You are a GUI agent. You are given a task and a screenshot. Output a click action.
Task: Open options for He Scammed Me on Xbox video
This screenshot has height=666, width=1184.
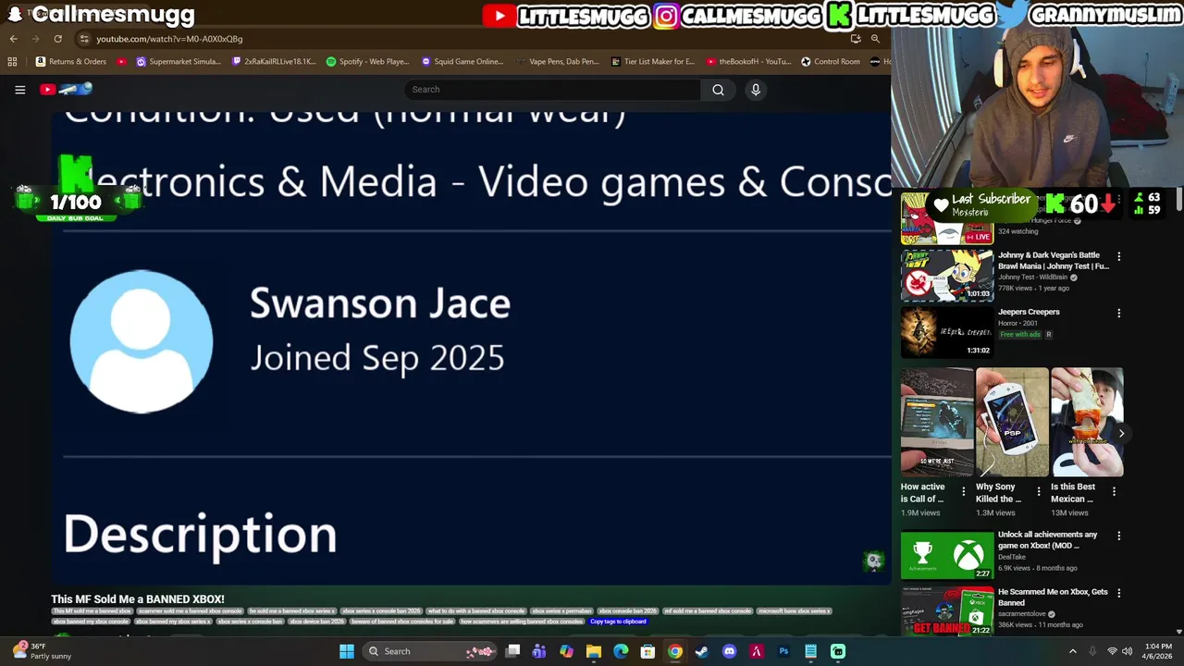[1118, 593]
